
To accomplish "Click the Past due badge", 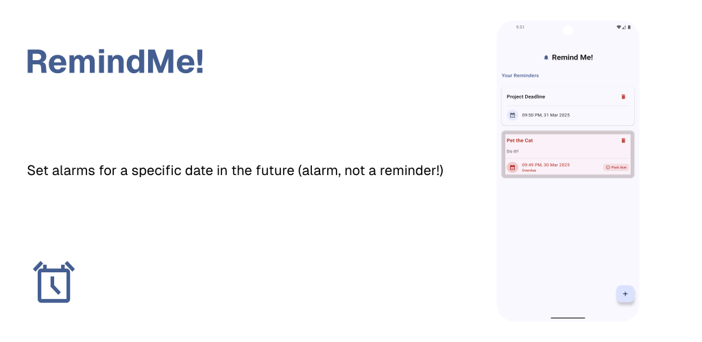I will 616,167.
